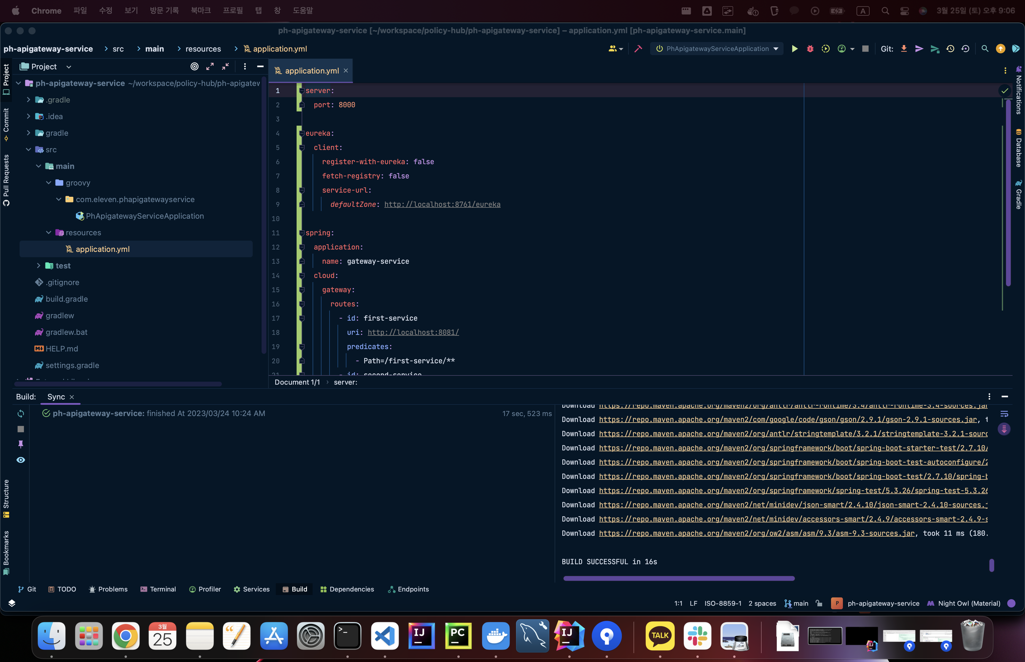
Task: Select opened file target icon in Project panel
Action: [195, 66]
